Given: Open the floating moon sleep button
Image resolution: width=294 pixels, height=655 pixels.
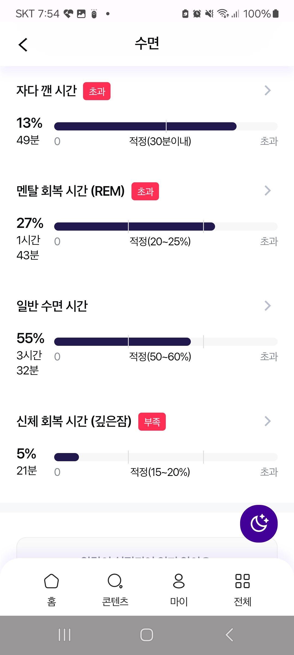Looking at the screenshot, I should point(259,524).
